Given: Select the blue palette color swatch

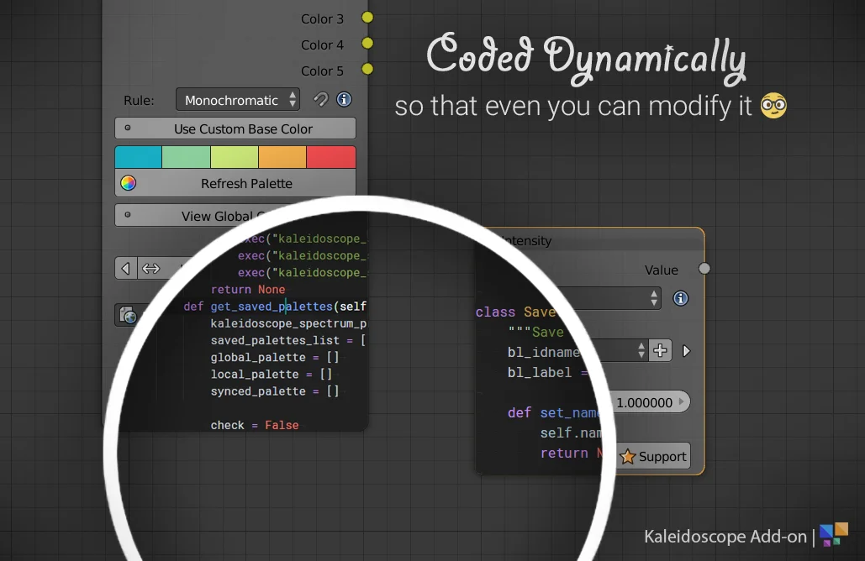Looking at the screenshot, I should tap(138, 157).
